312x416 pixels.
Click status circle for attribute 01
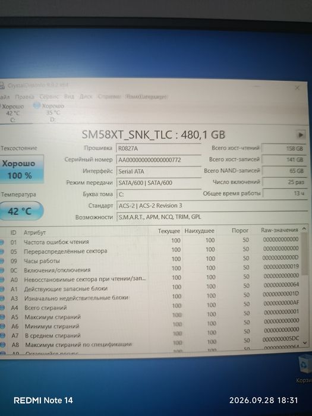point(2,242)
